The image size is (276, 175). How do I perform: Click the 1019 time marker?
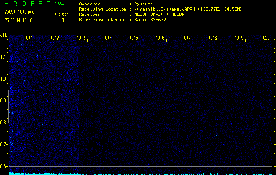[x=239, y=38]
